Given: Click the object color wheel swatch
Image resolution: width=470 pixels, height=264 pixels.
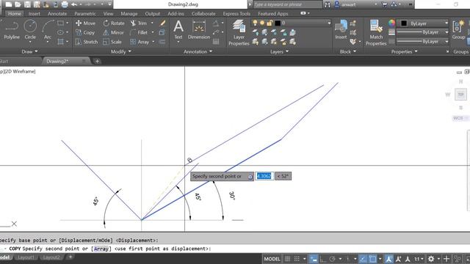Looking at the screenshot, I should (x=391, y=23).
